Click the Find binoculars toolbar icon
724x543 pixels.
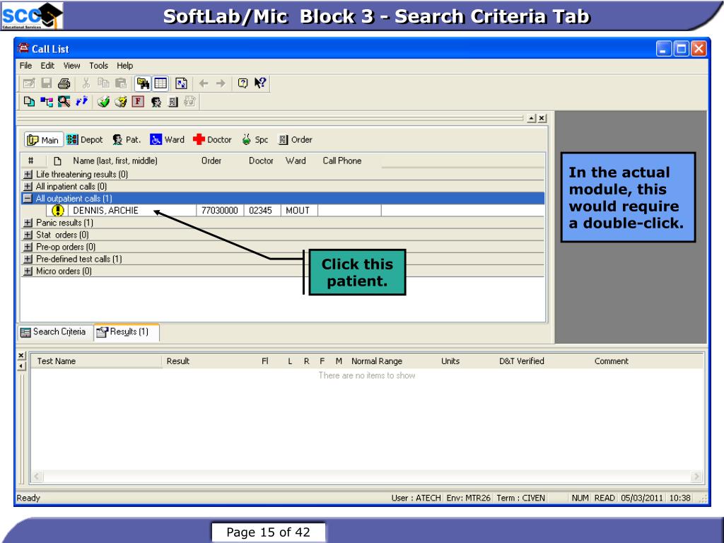(143, 83)
